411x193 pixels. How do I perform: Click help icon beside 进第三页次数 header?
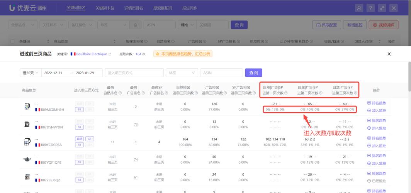356,93
